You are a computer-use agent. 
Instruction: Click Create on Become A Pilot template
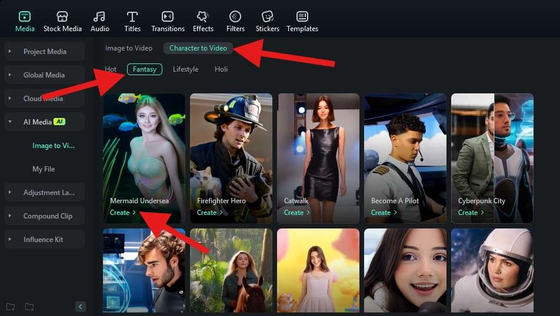(x=384, y=213)
